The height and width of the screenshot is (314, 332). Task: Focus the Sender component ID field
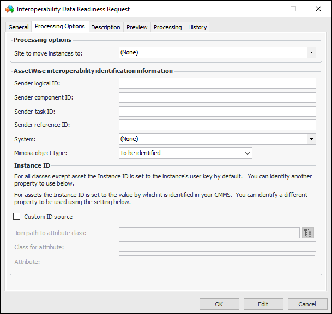click(x=217, y=97)
